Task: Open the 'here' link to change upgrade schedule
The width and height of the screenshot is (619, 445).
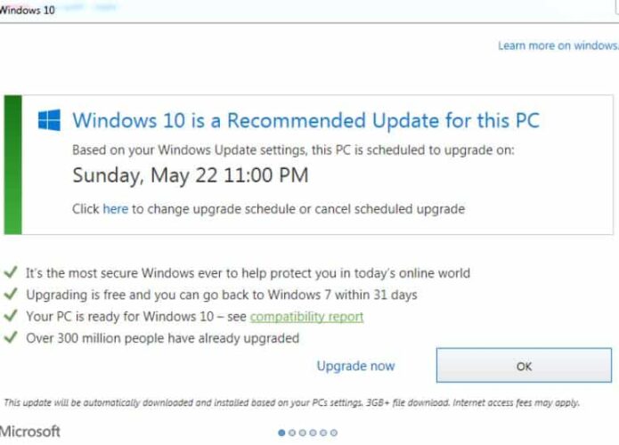Action: click(115, 208)
